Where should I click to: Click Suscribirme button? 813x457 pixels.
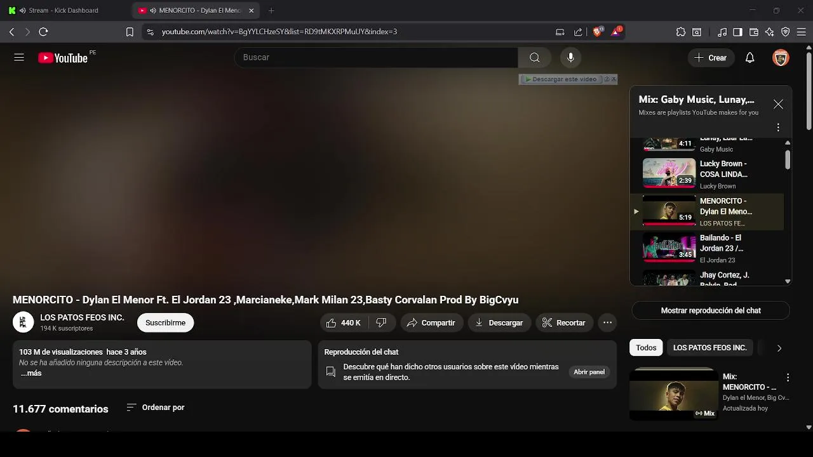pyautogui.click(x=165, y=323)
